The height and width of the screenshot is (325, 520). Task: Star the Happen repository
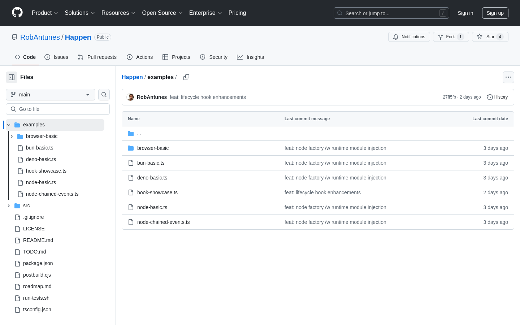coord(490,37)
